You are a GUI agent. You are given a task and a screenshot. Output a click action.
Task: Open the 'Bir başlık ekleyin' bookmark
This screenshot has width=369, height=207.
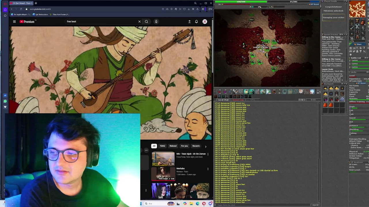point(21,14)
